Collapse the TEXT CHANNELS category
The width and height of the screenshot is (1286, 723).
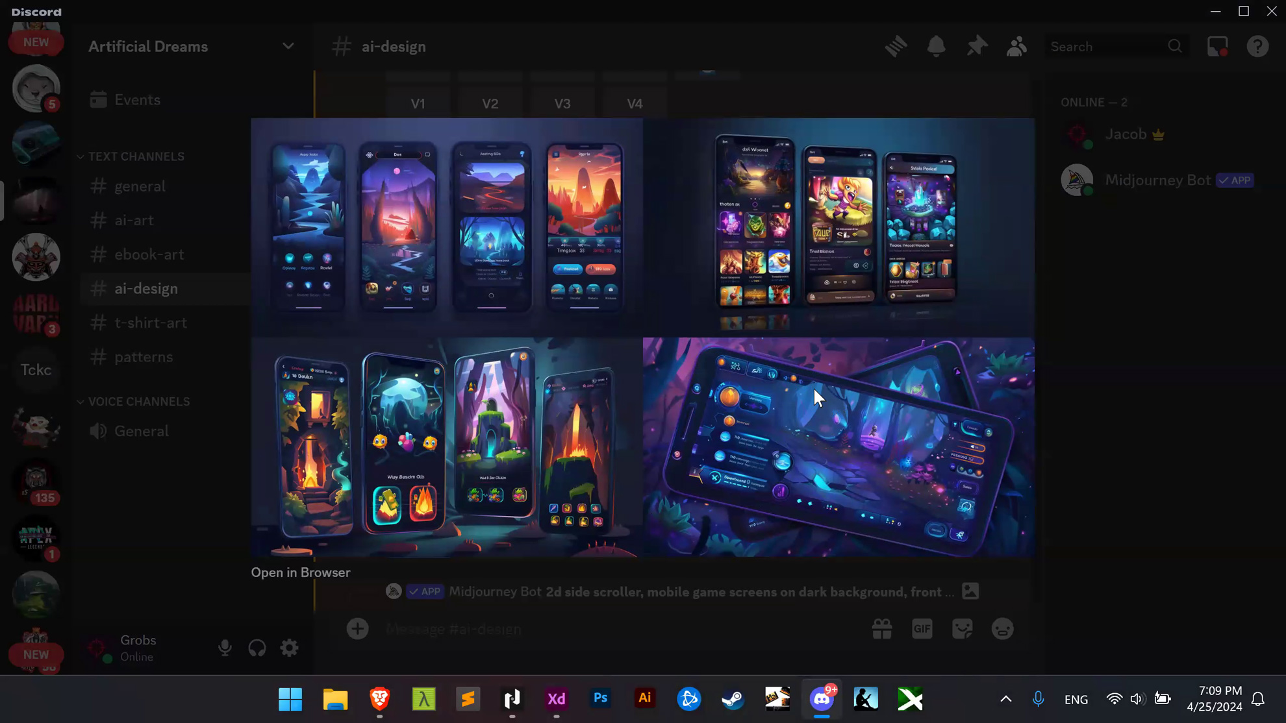point(132,156)
